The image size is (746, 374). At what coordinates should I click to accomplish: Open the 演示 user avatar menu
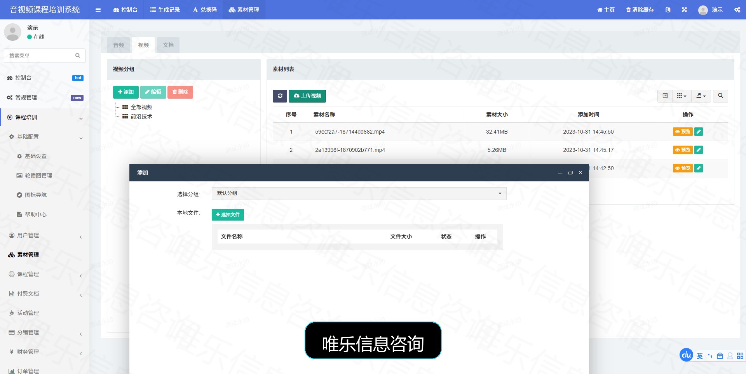tap(710, 10)
